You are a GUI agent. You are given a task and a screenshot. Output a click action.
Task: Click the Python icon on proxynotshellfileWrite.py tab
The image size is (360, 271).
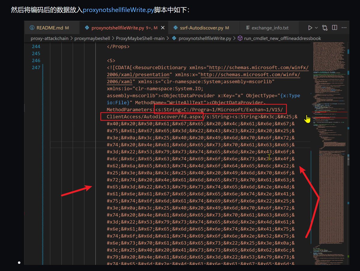87,28
